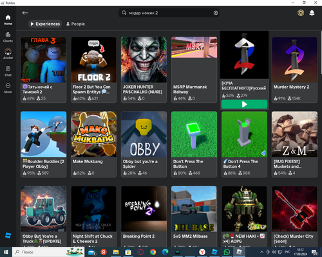Click 'MSRP Murmansk Railway' title text
The height and width of the screenshot is (257, 322).
click(190, 89)
